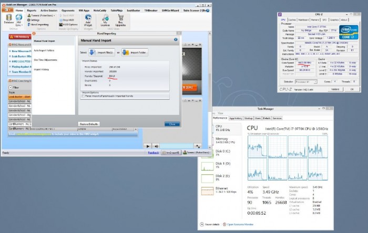Screen dimensions: 368x233
Task: Open the Mainboard tab in CPU-Z
Action: pos(303,20)
